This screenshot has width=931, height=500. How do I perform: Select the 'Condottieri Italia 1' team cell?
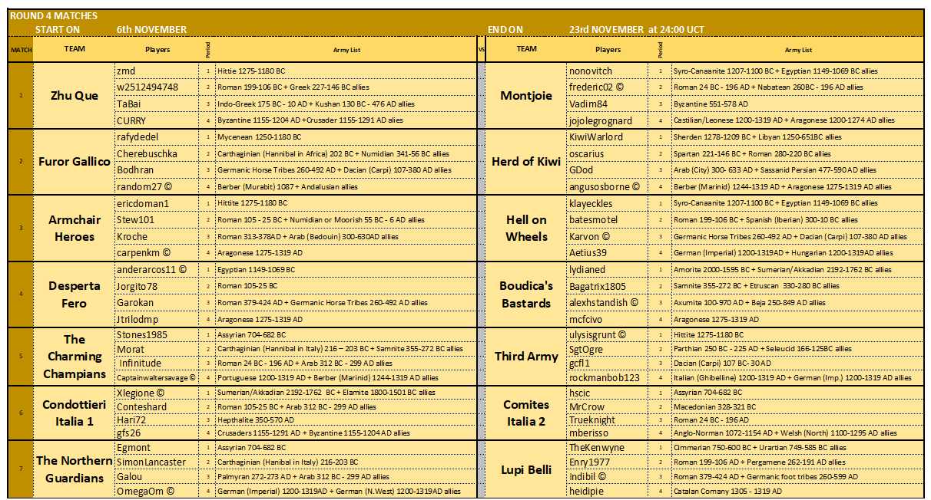click(75, 413)
